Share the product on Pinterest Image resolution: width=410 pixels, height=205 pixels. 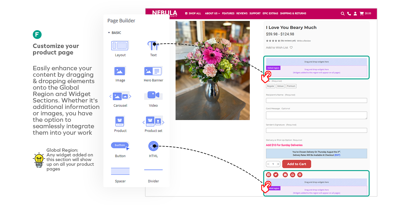click(x=300, y=175)
